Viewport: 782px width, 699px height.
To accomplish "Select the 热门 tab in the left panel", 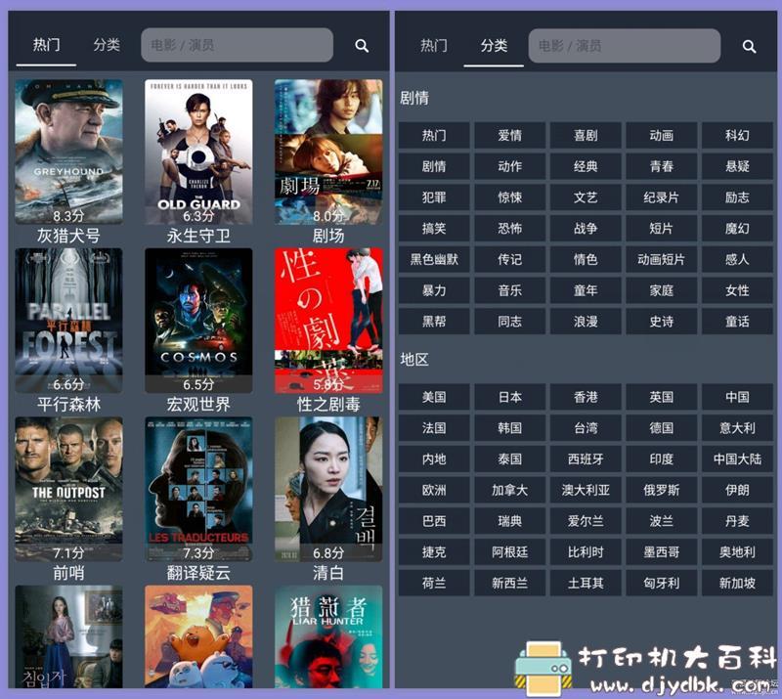I will click(46, 45).
